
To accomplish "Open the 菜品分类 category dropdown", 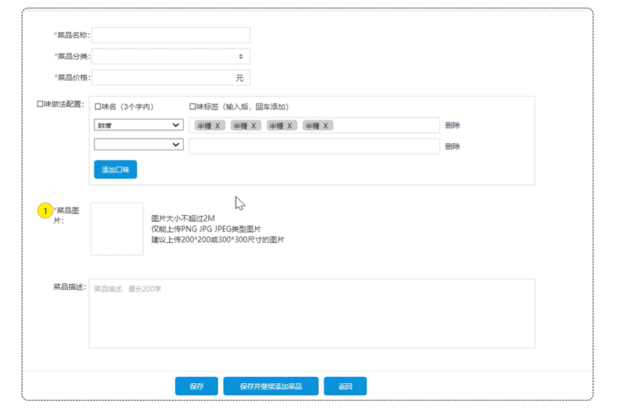I will pos(171,57).
